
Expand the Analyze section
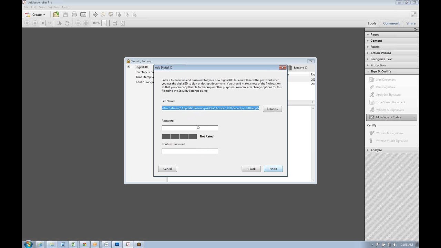tap(391, 150)
